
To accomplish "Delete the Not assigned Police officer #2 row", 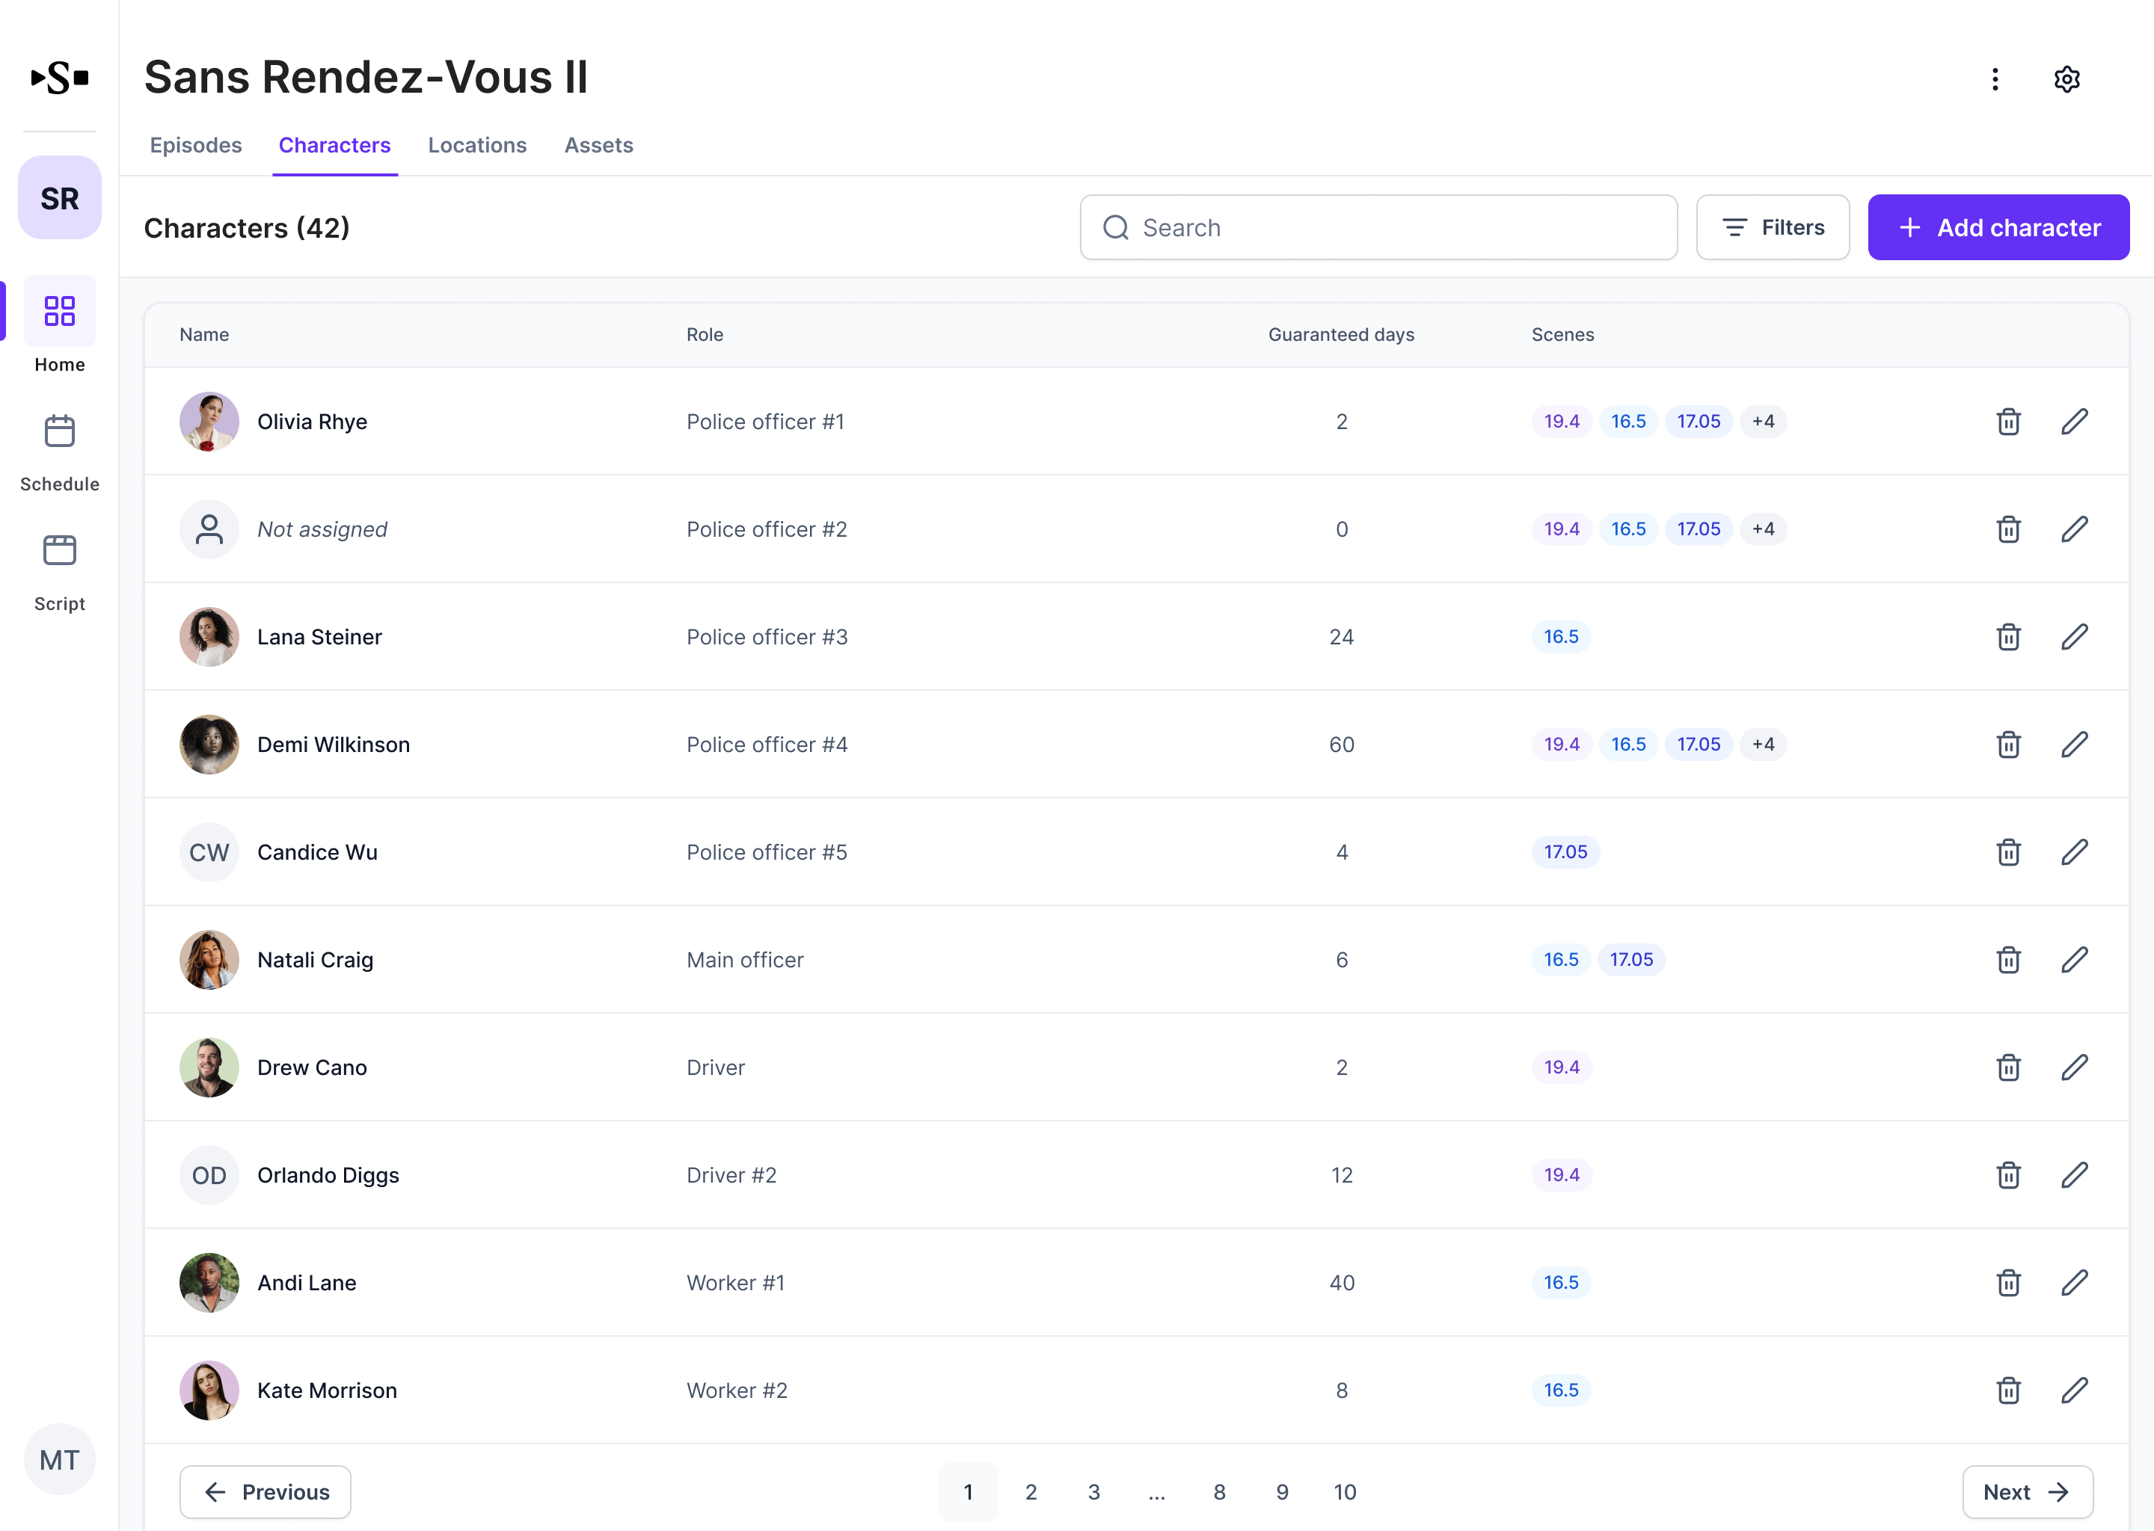I will point(2009,529).
